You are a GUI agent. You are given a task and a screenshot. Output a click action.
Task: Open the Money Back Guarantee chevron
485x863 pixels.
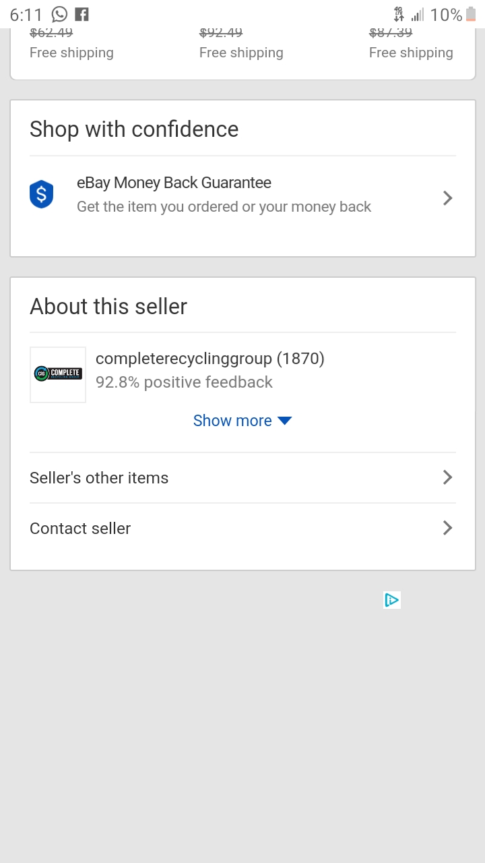pyautogui.click(x=447, y=198)
